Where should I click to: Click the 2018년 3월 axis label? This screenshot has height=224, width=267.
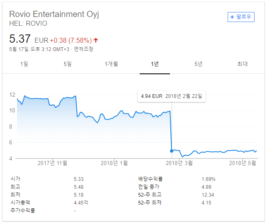click(179, 163)
